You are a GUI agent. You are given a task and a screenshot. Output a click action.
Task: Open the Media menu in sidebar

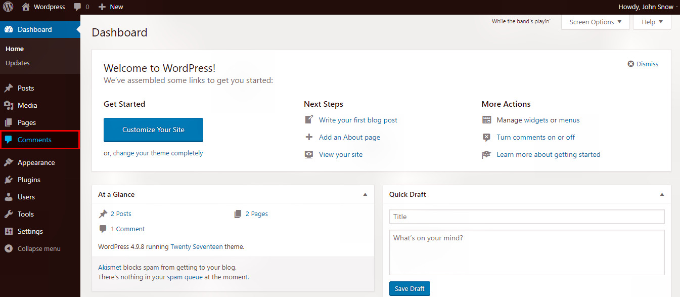40,105
